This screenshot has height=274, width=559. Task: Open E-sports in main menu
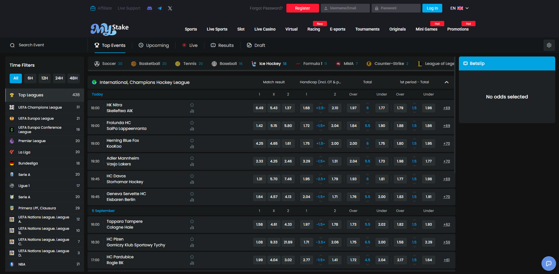point(337,29)
